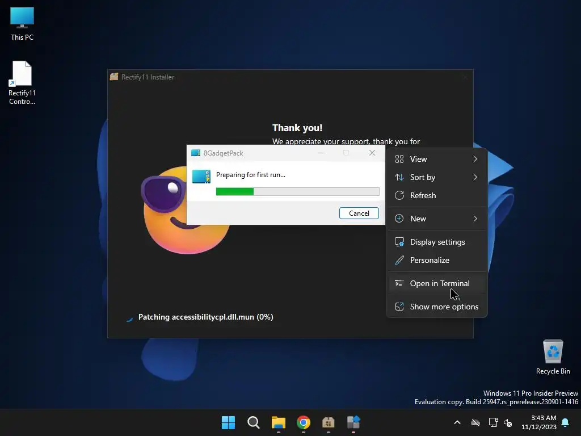581x436 pixels.
Task: Open taskbar Search
Action: click(254, 422)
